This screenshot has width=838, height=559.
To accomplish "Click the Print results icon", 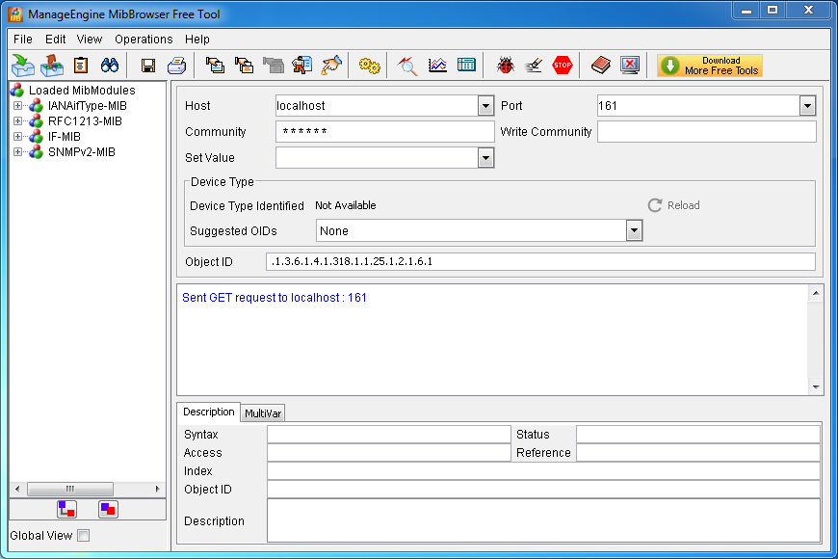I will pyautogui.click(x=177, y=66).
